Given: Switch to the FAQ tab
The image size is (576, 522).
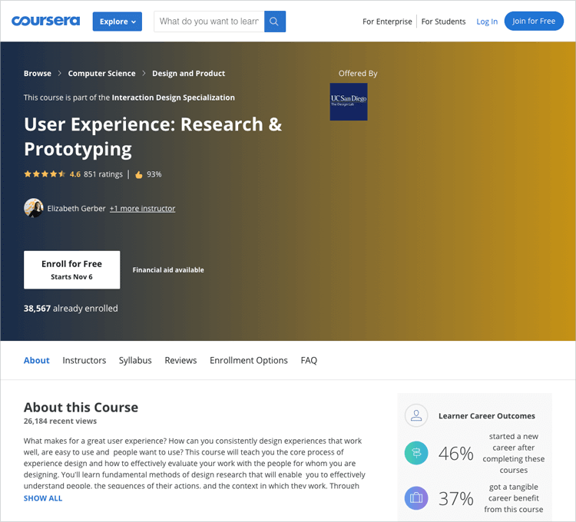Looking at the screenshot, I should point(309,361).
